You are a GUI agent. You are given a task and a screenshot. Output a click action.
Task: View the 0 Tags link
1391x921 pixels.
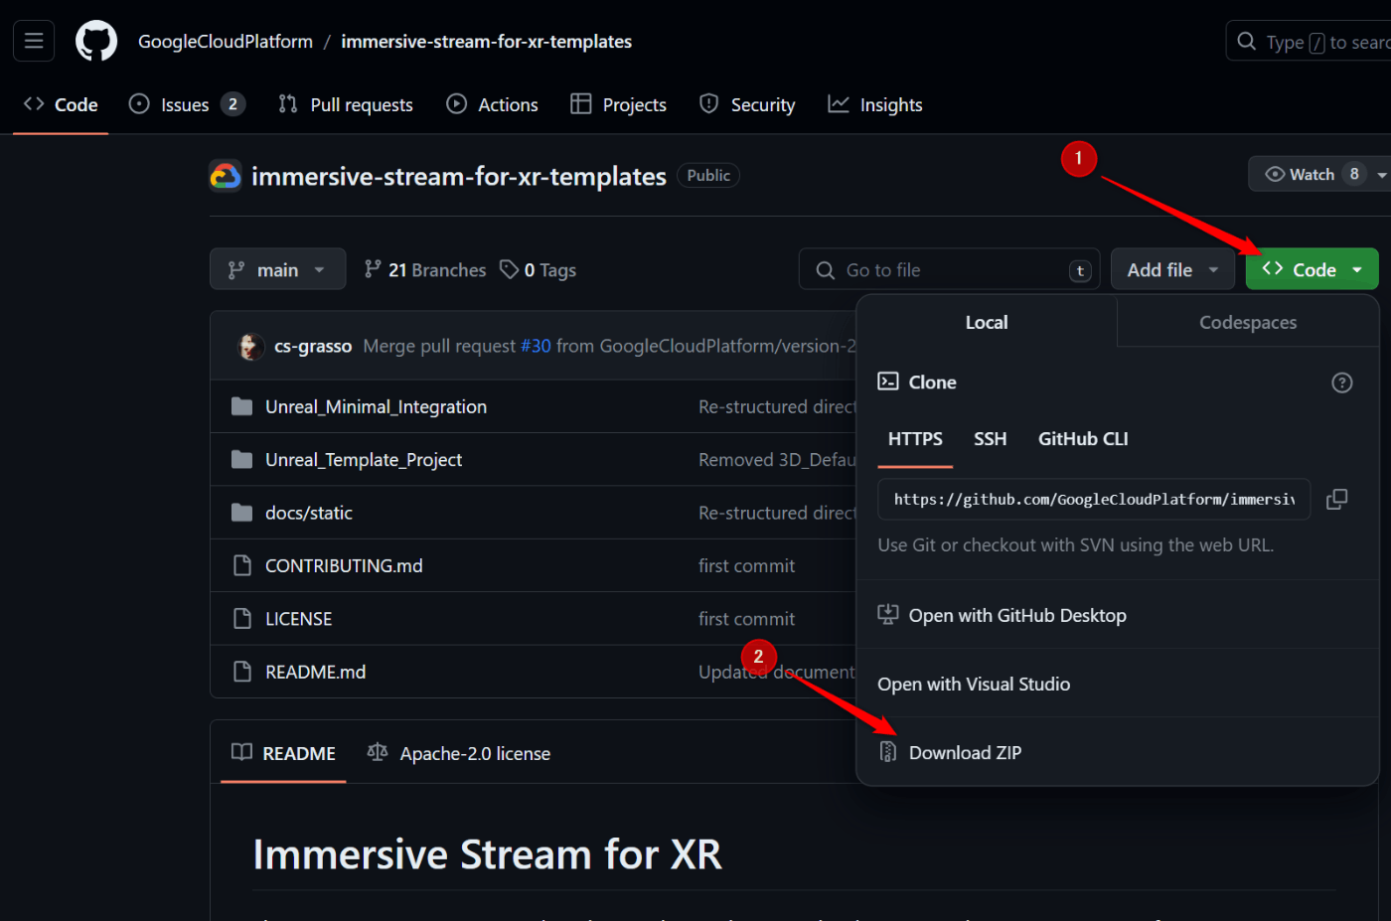539,269
